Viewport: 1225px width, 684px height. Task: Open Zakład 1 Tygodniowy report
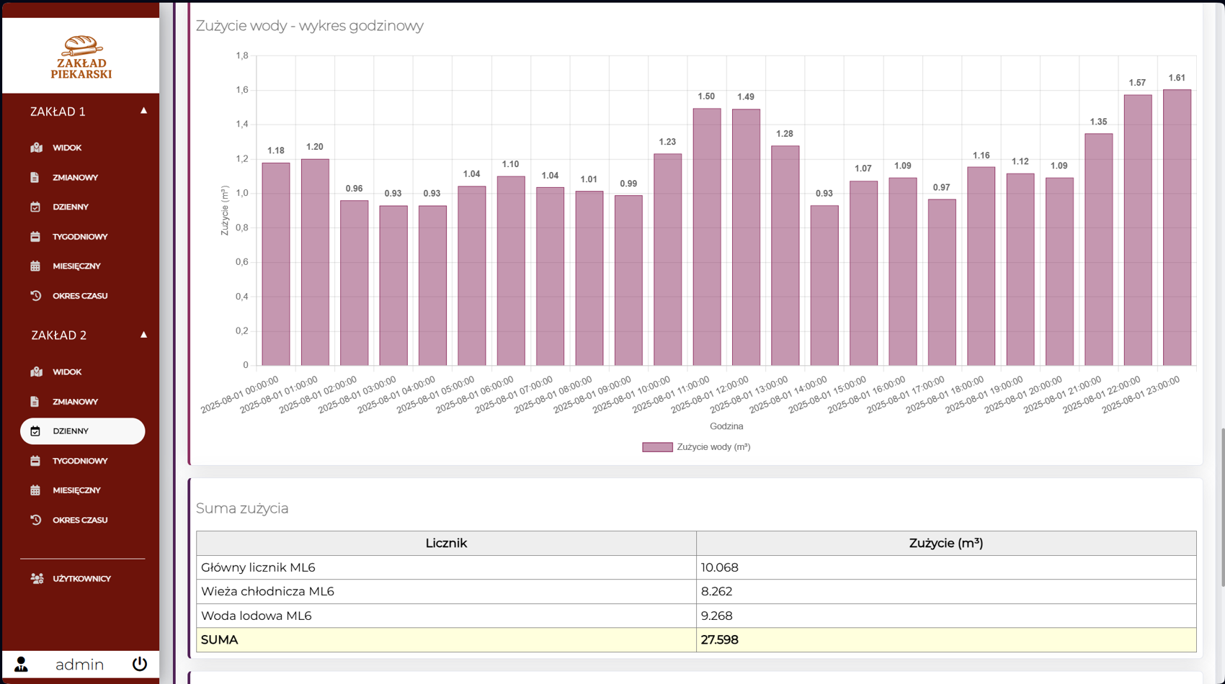pos(79,237)
